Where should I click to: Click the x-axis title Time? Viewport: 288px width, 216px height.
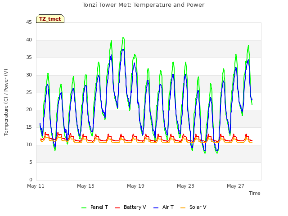click(x=255, y=193)
